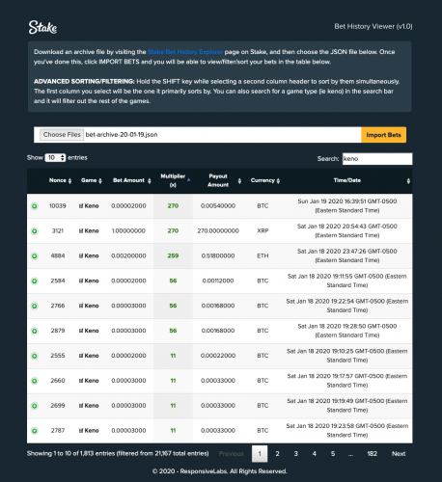Go to page 3 of results
The height and width of the screenshot is (482, 442).
[296, 454]
